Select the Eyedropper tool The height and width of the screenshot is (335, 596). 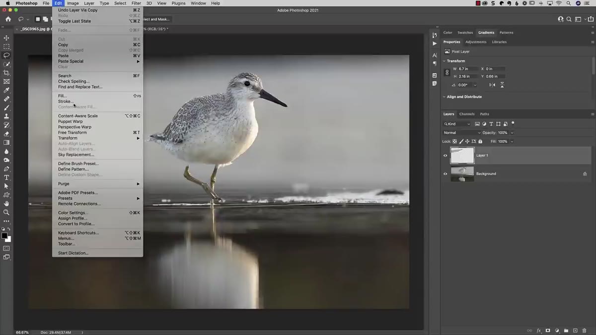point(6,90)
